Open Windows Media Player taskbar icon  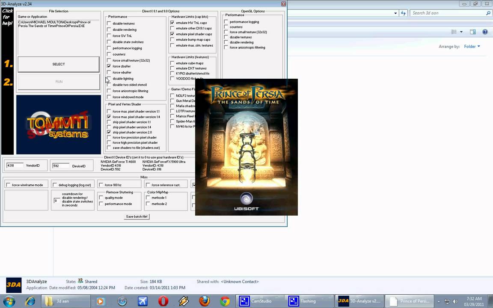[100, 301]
